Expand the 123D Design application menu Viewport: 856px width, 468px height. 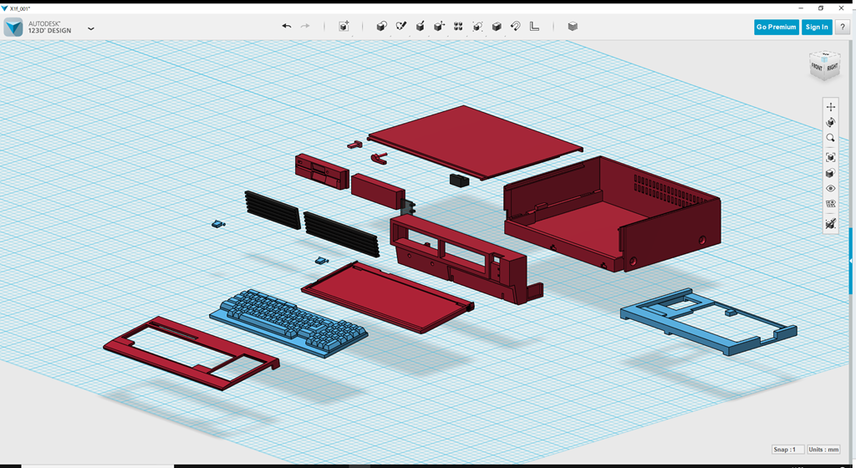[x=90, y=28]
